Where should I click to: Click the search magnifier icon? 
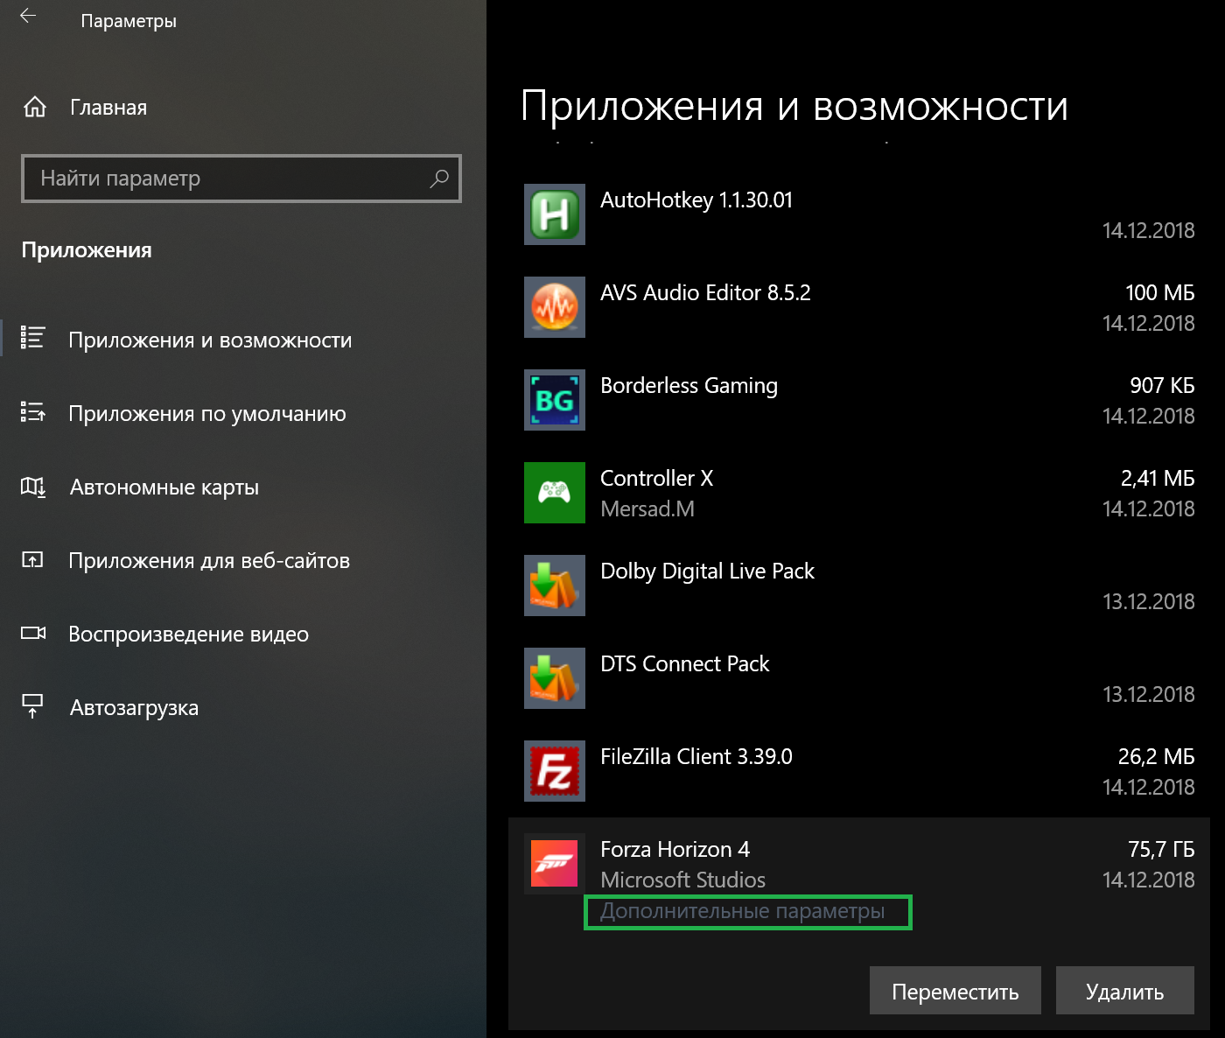coord(439,179)
